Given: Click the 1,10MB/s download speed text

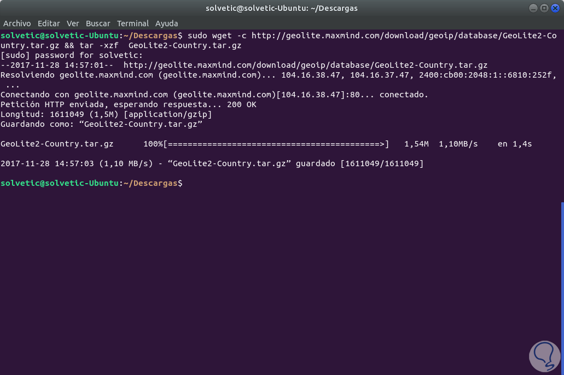Looking at the screenshot, I should click(458, 144).
